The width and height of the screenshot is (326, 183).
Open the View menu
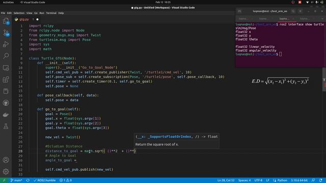coord(29,13)
